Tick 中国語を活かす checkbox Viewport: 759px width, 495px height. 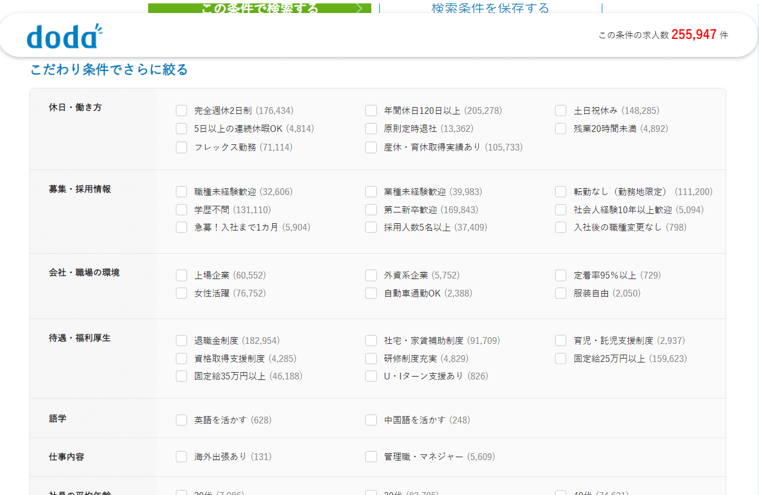tap(371, 420)
